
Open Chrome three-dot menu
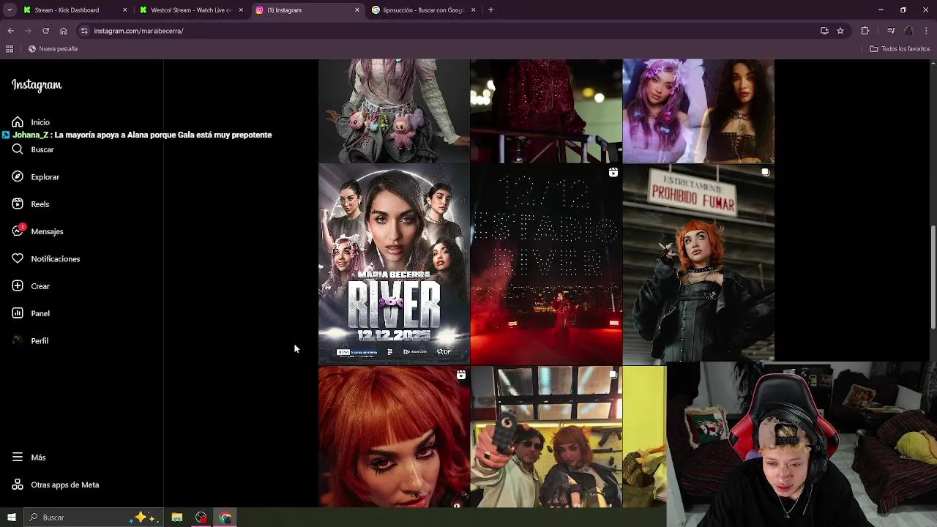pyautogui.click(x=927, y=31)
